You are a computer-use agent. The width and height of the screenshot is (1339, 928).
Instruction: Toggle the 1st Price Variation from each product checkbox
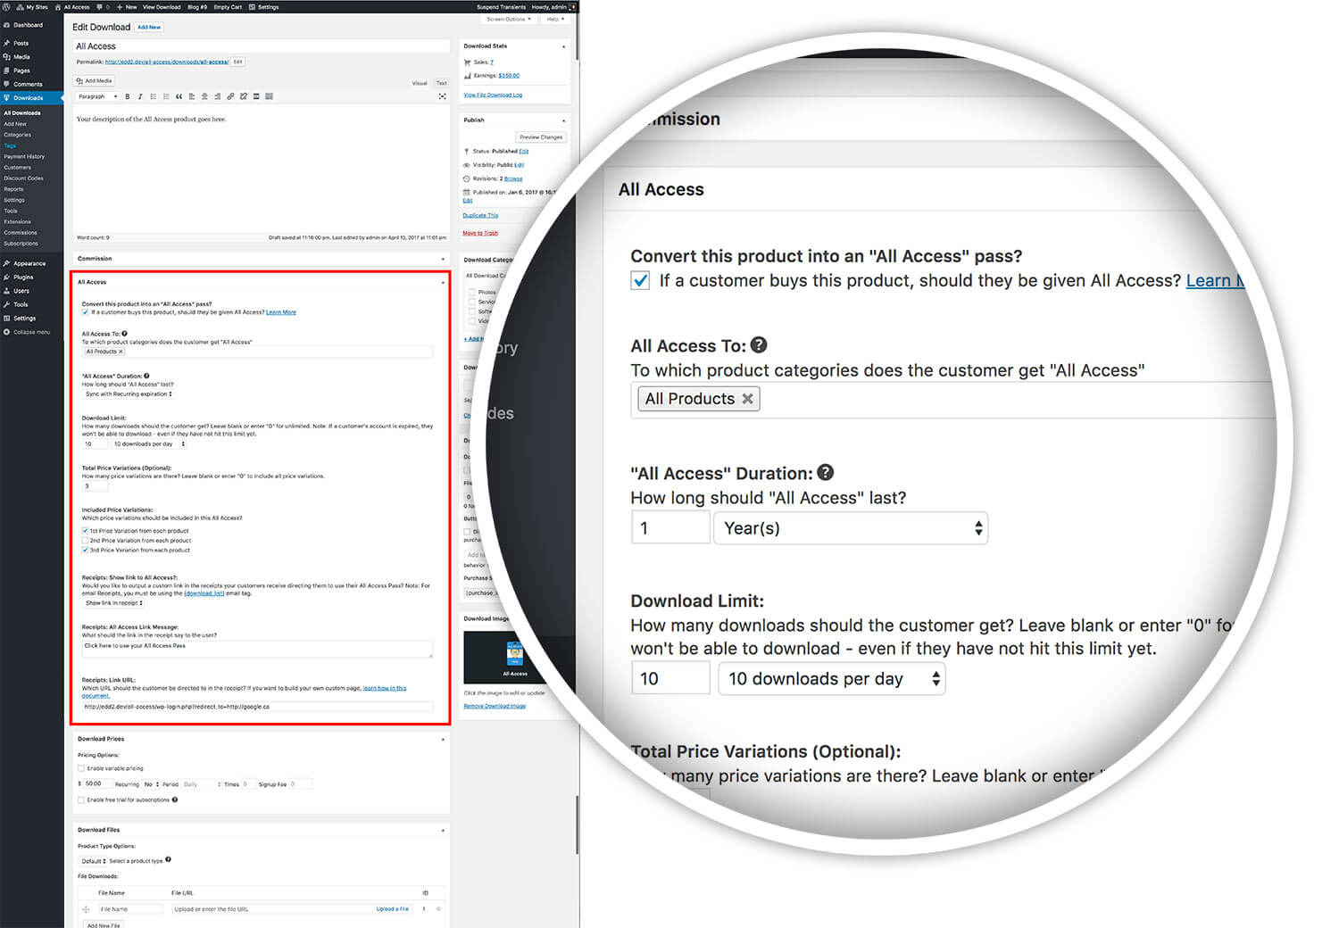[x=86, y=531]
